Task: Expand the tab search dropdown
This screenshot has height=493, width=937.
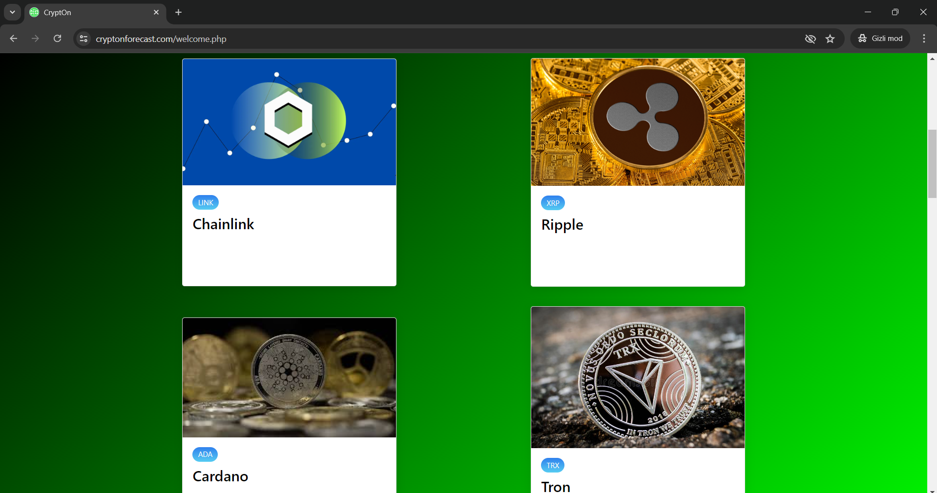Action: click(x=12, y=12)
